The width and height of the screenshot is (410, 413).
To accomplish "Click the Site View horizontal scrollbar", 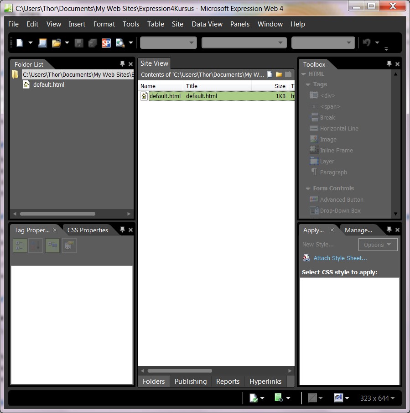I will pyautogui.click(x=180, y=371).
